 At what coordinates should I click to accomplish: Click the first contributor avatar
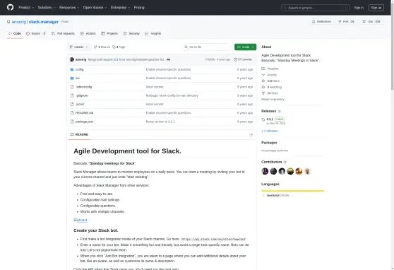265,171
